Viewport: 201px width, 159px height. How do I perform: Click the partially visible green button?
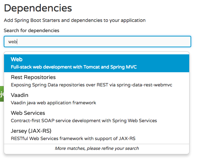coord(2,94)
